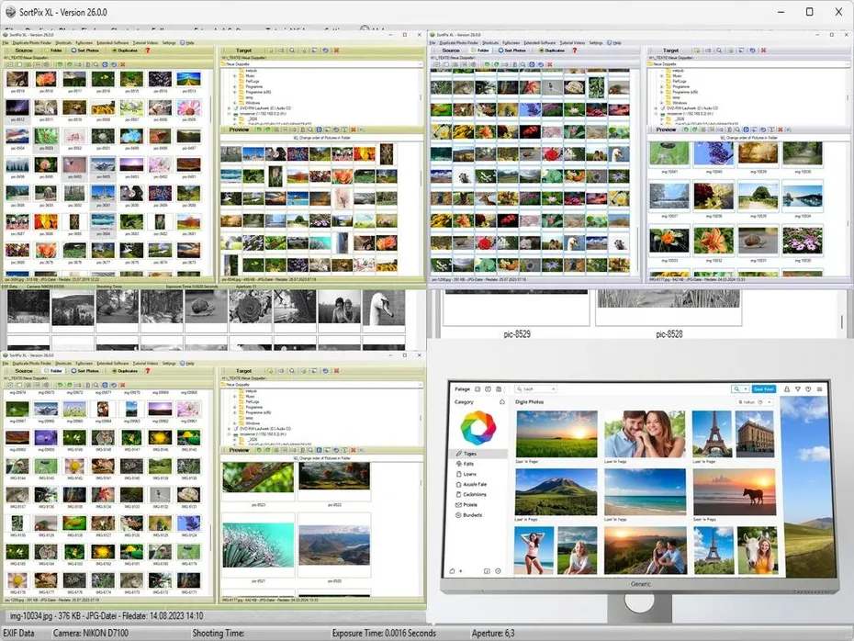Click the red question mark beside Duplicates

pyautogui.click(x=147, y=51)
